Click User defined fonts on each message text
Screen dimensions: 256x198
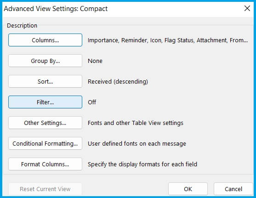pyautogui.click(x=137, y=143)
